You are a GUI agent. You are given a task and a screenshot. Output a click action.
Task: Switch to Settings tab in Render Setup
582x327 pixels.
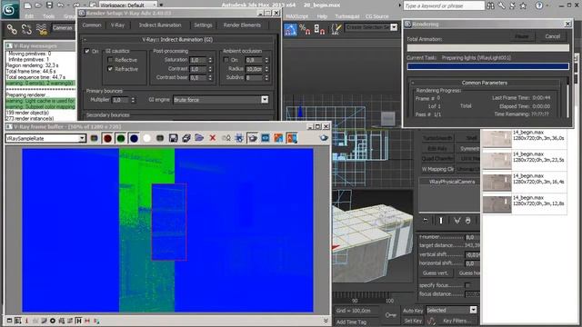(203, 25)
